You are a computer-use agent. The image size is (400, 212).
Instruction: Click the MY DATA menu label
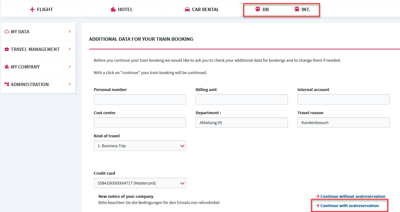click(x=20, y=31)
